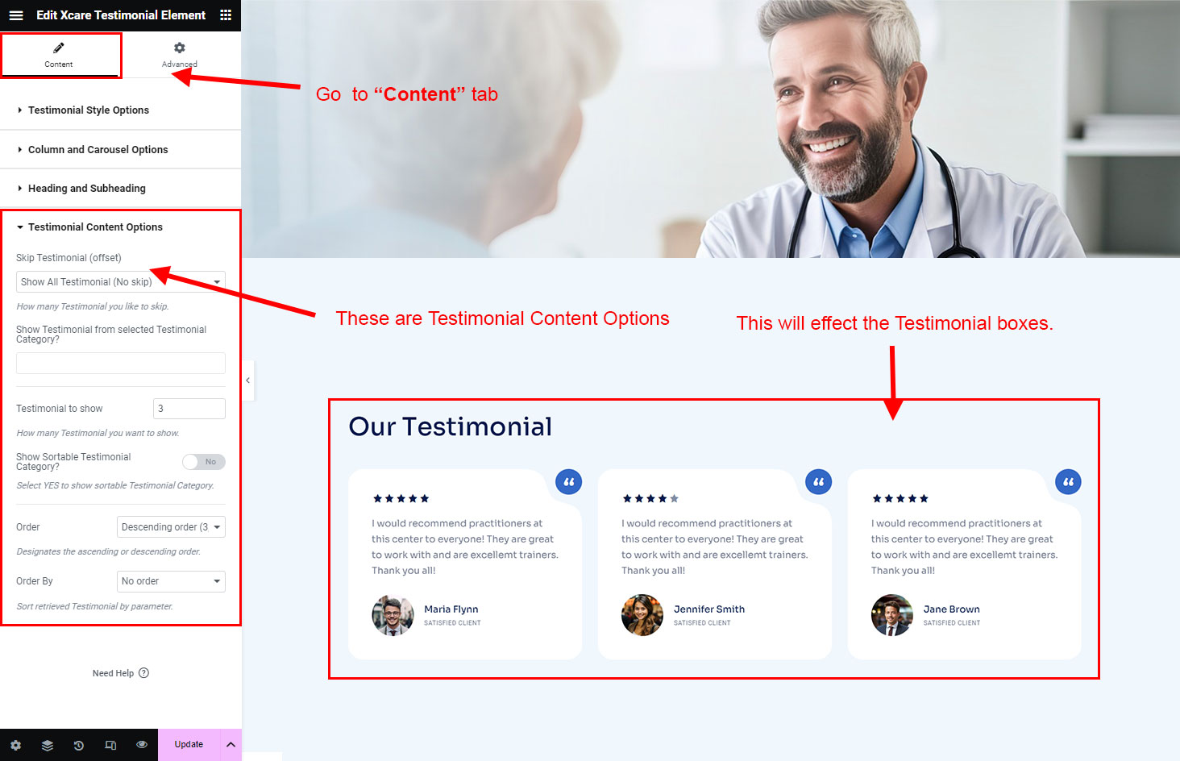Image resolution: width=1180 pixels, height=761 pixels.
Task: Switch to the Advanced tab
Action: (x=179, y=55)
